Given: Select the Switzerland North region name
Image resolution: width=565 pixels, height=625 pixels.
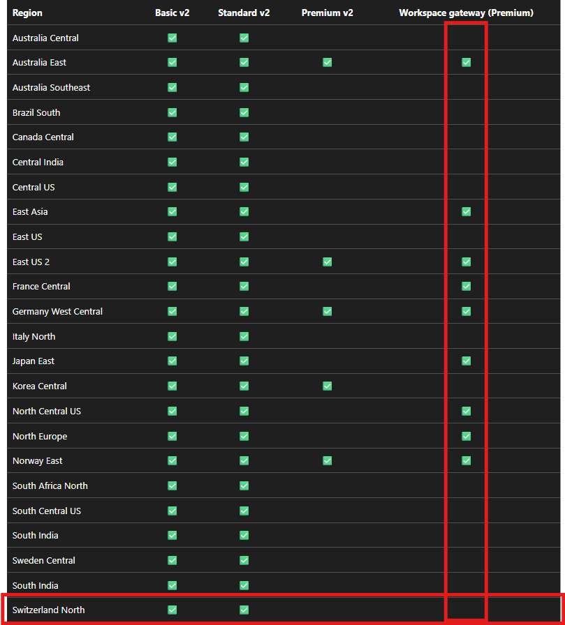Looking at the screenshot, I should coord(49,610).
